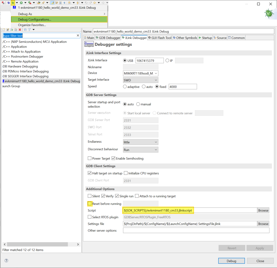Click New launch configuration icon

click(4, 30)
